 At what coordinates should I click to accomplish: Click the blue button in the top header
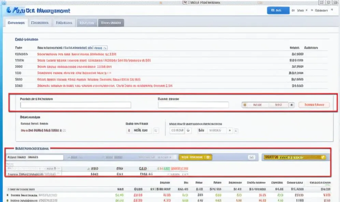pos(278,10)
